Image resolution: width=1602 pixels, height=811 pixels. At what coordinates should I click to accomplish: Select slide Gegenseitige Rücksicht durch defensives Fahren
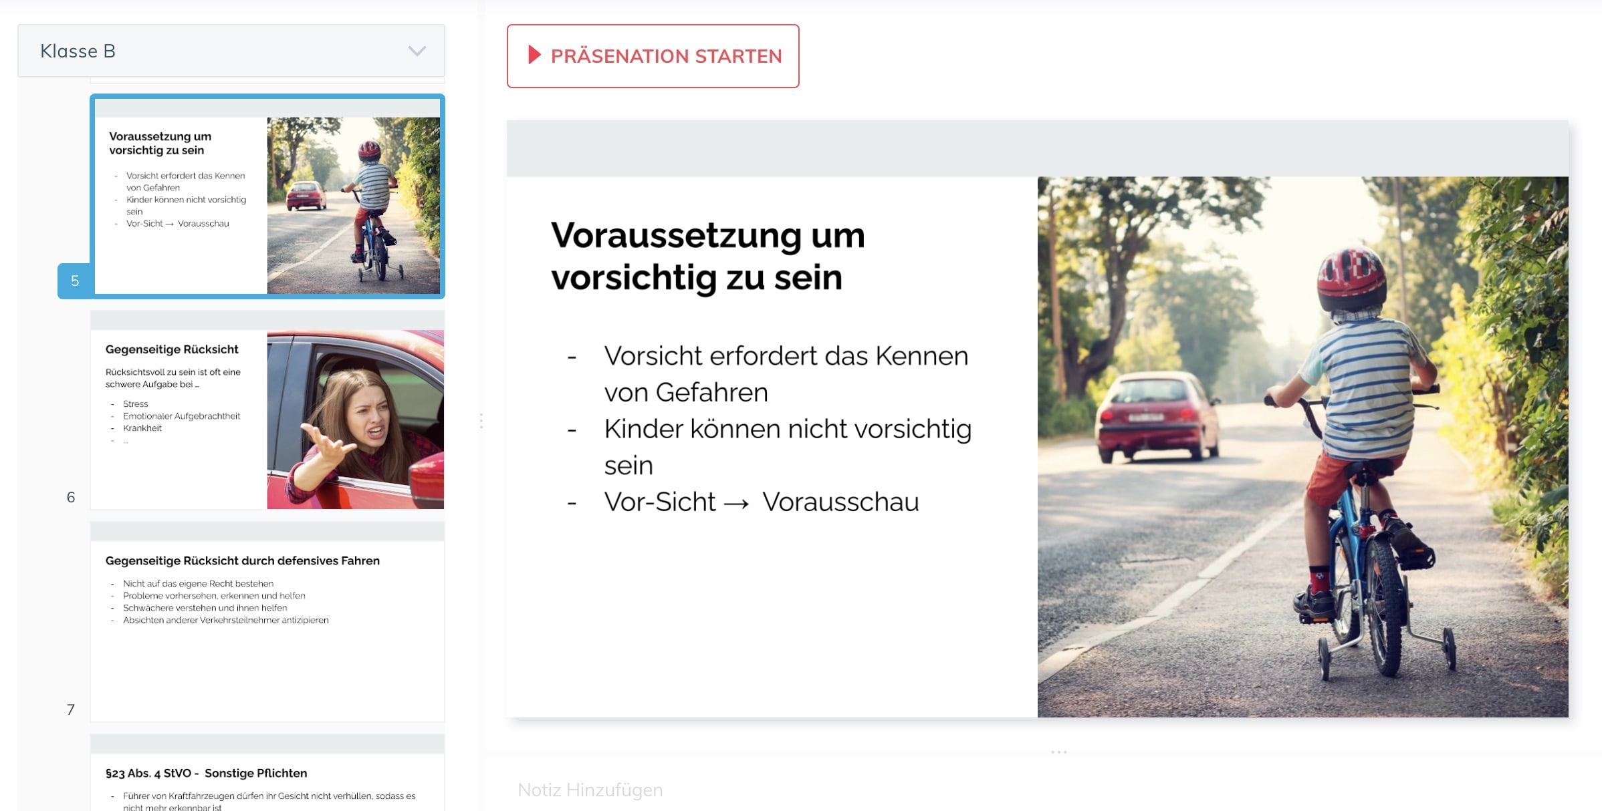[x=267, y=622]
